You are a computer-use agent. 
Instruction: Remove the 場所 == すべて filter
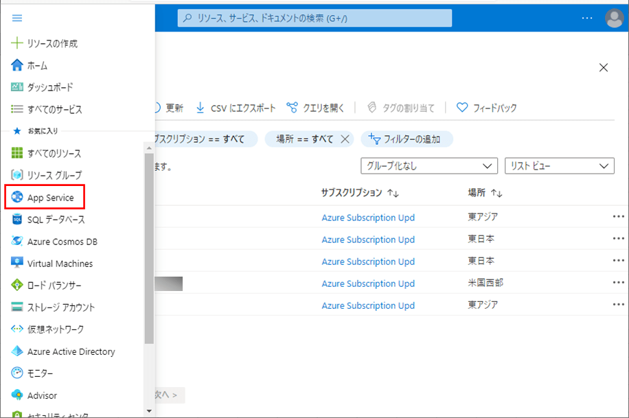coord(345,139)
